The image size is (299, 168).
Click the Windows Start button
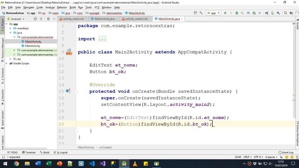pyautogui.click(x=5, y=164)
